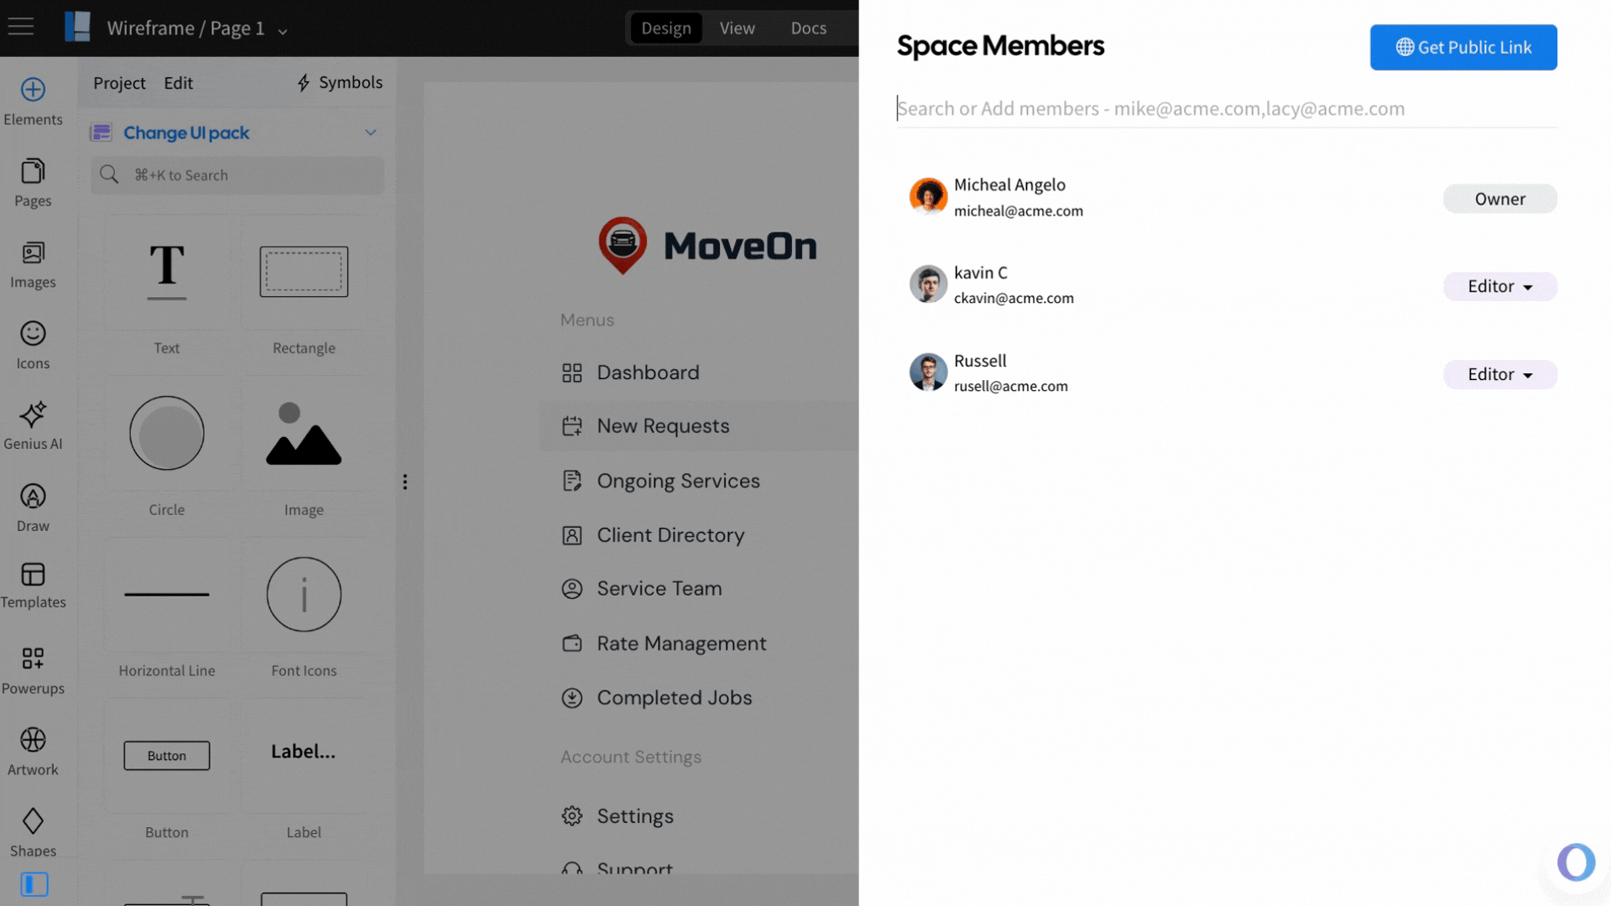Collapse the Change UI pack section
Viewport: 1611px width, 906px height.
point(371,133)
